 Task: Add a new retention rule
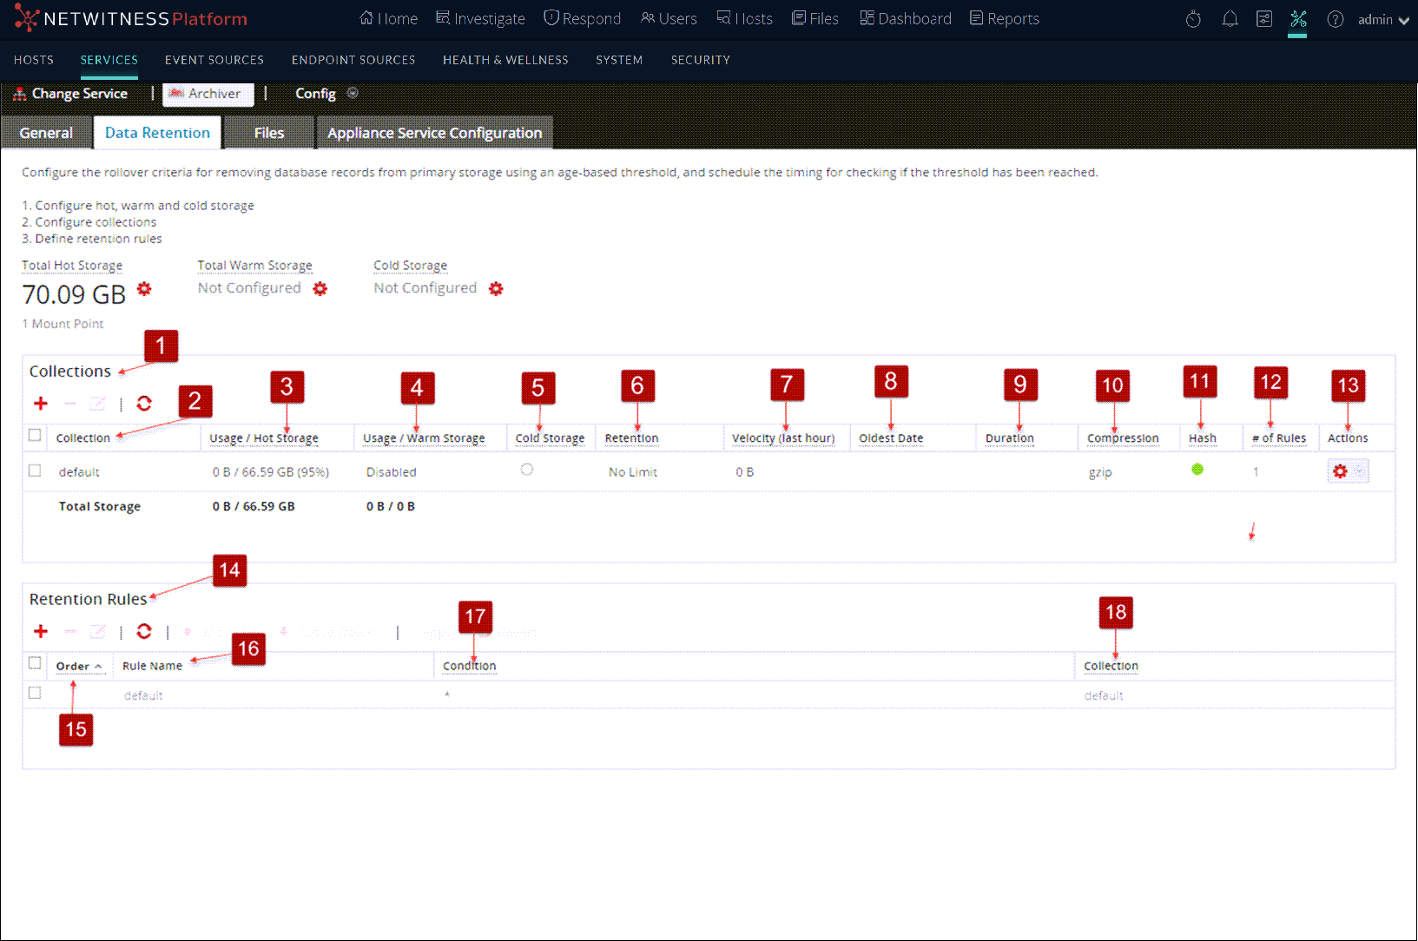tap(41, 632)
